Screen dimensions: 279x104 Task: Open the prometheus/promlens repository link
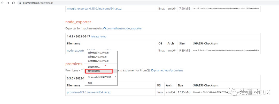coord(168,70)
